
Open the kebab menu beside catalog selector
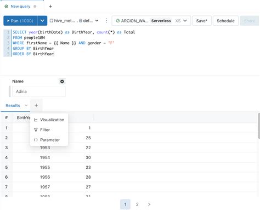coord(106,21)
